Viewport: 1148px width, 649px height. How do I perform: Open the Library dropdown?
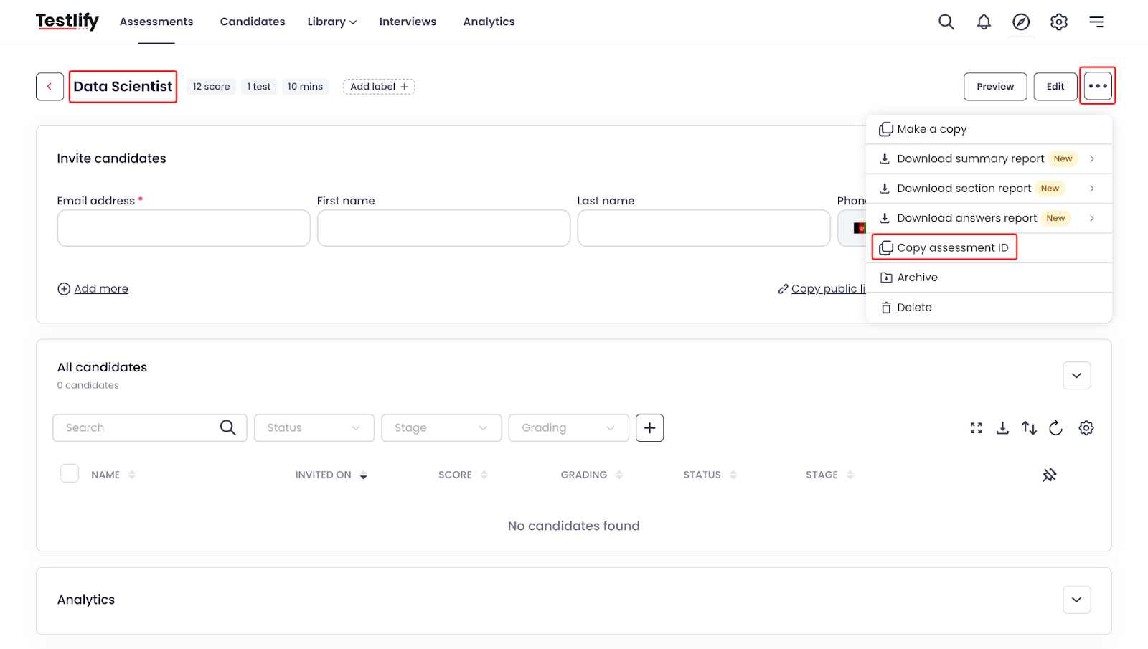click(331, 22)
